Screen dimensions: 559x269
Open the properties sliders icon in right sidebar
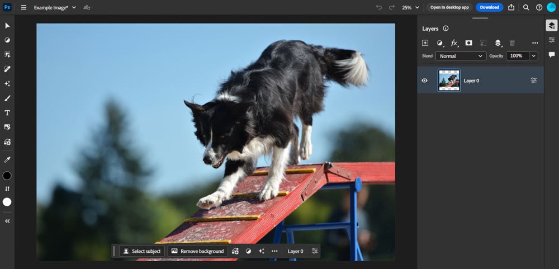tap(552, 40)
